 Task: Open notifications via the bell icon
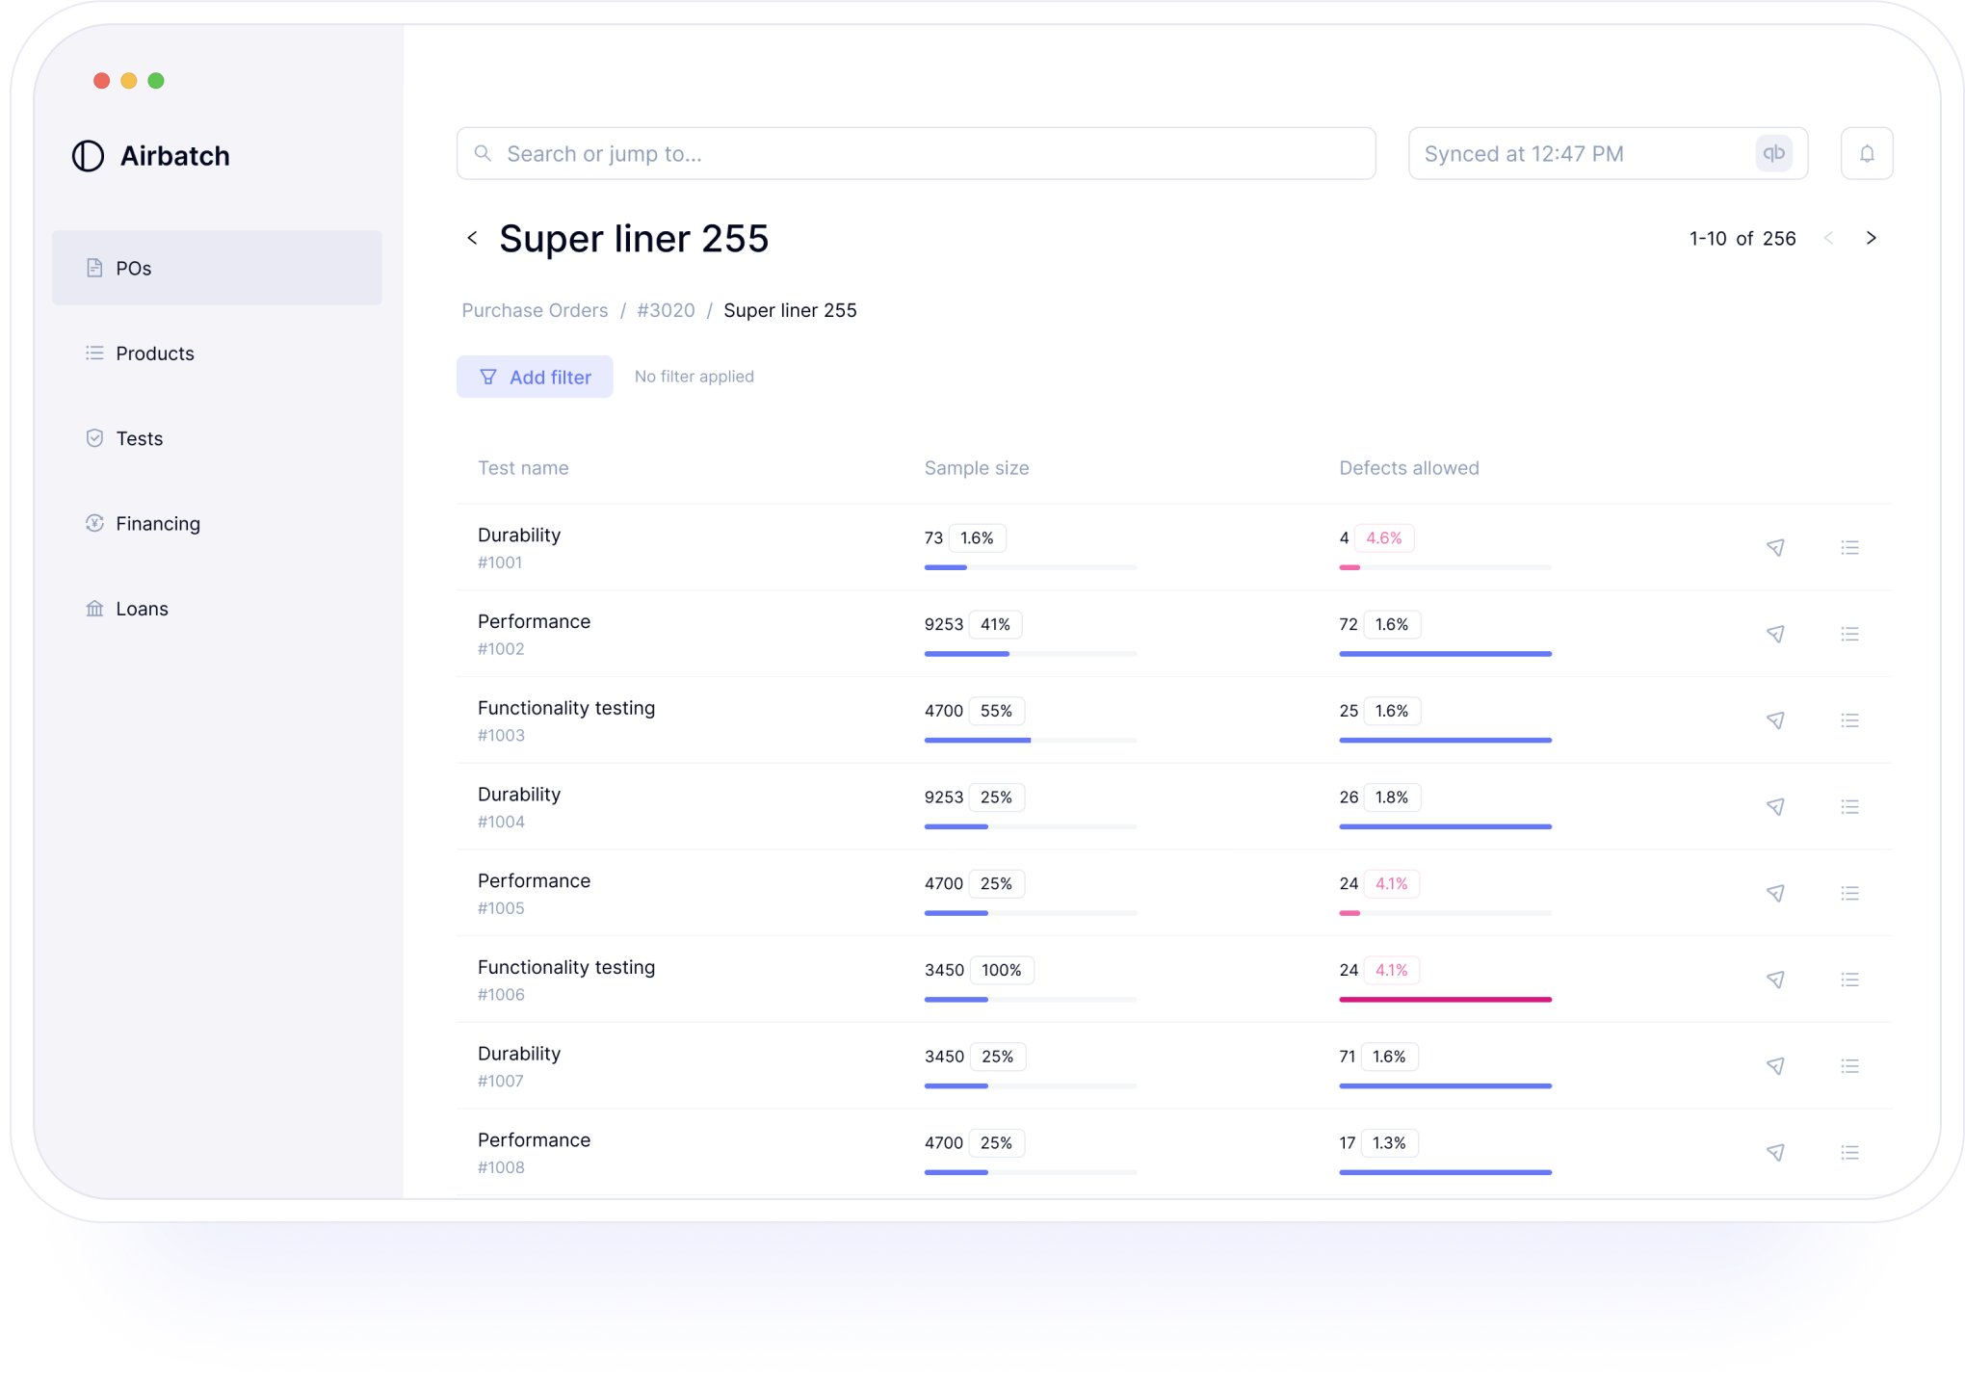[x=1866, y=152]
